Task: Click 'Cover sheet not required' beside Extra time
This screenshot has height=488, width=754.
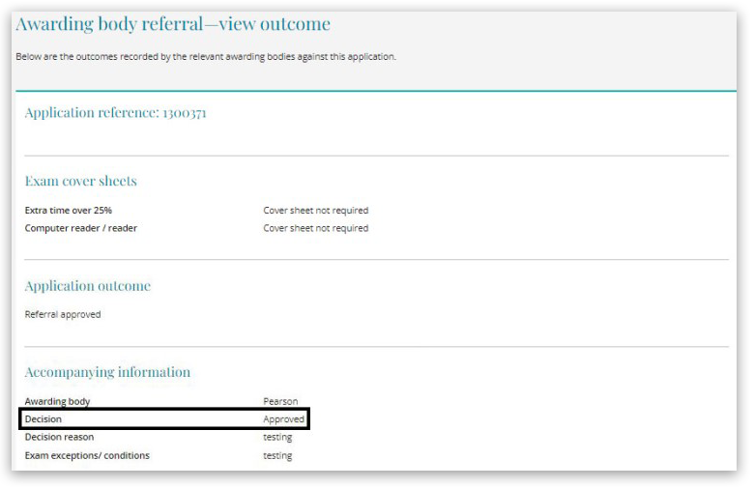Action: [x=315, y=210]
